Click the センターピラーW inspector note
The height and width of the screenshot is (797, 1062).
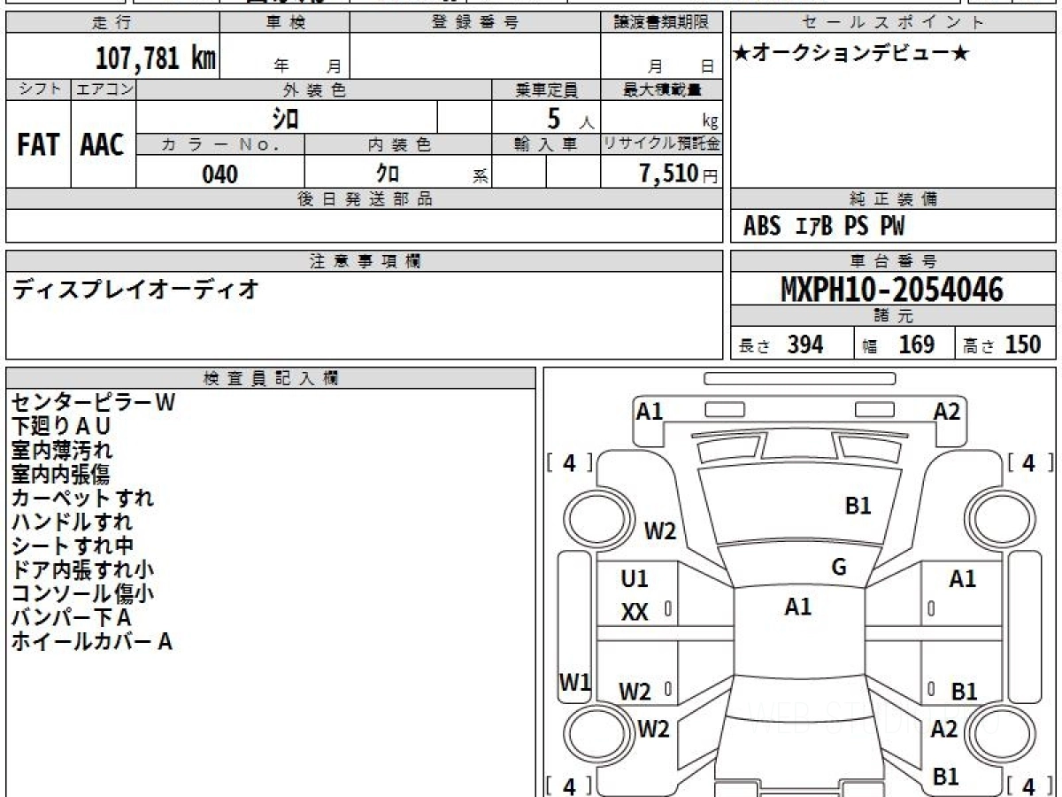pyautogui.click(x=94, y=402)
